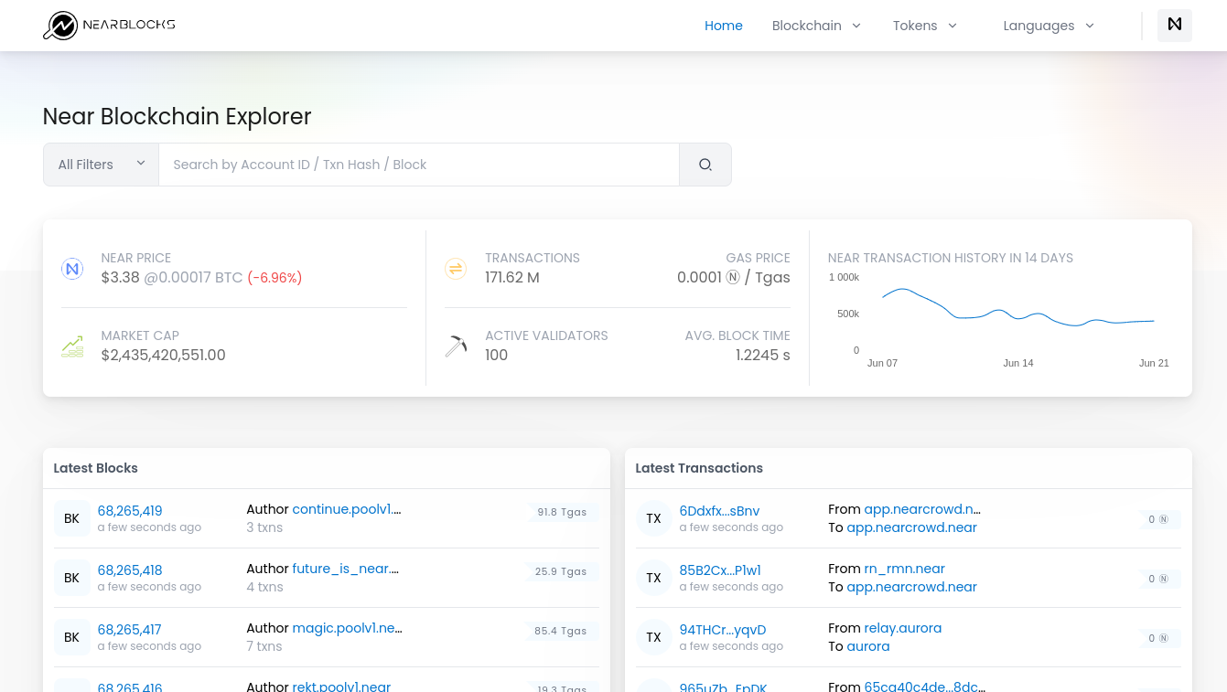Click inside the account search field

coord(419,165)
